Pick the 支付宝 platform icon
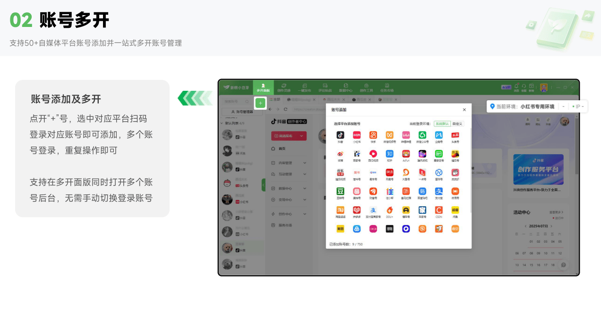 (x=438, y=191)
